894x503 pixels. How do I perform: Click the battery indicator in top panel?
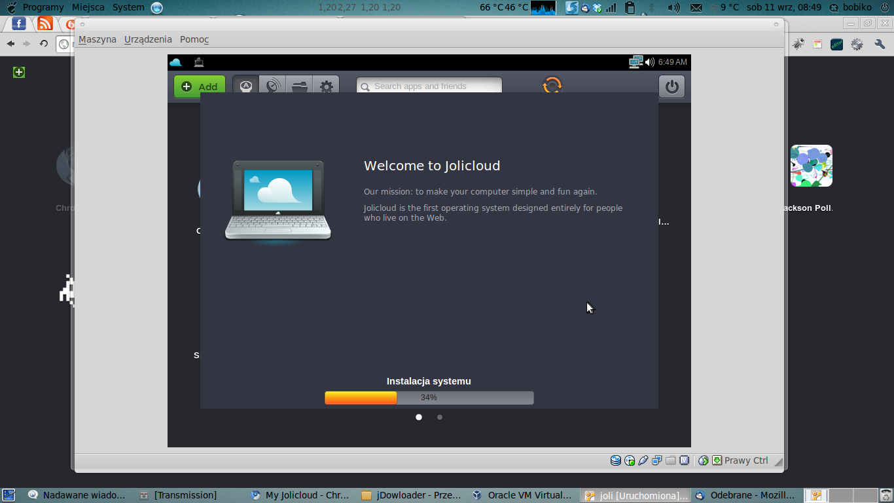pyautogui.click(x=630, y=8)
